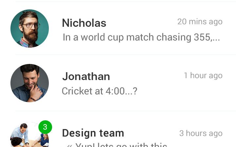The height and width of the screenshot is (147, 236).
Task: Tap Jonathan's round avatar photo
Action: coord(29,83)
